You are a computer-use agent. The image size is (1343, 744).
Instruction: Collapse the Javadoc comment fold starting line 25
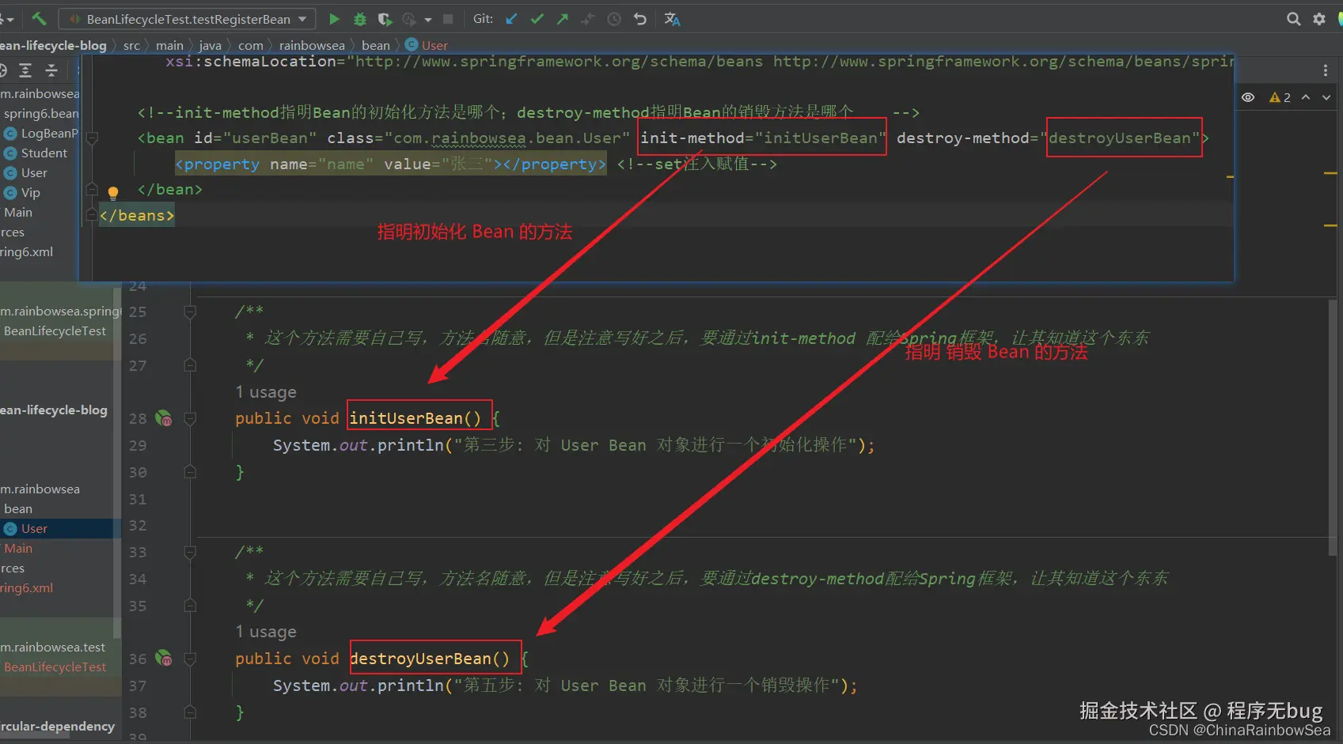point(190,312)
